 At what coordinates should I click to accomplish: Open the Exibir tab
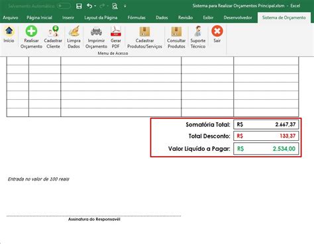(x=208, y=18)
